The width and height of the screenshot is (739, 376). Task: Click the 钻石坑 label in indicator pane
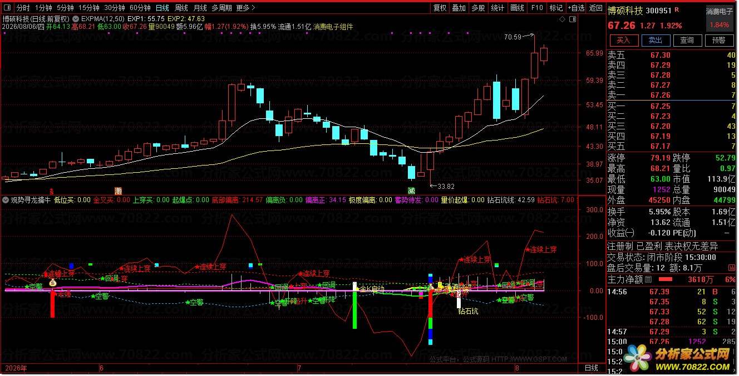[468, 312]
